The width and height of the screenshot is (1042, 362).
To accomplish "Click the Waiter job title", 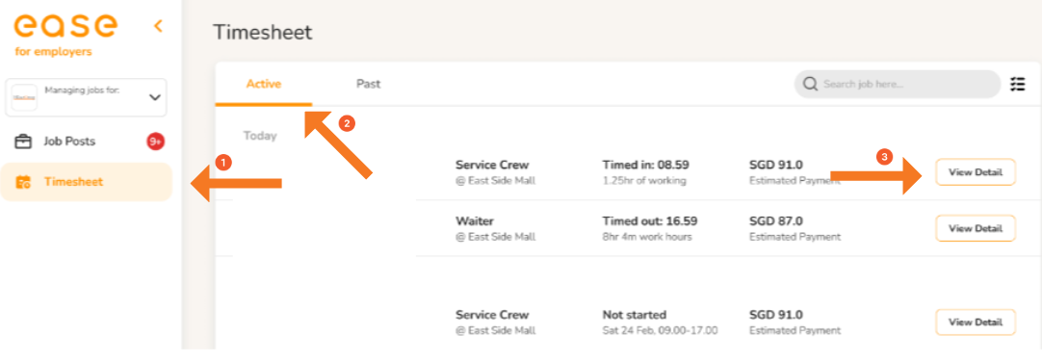I will pos(473,221).
